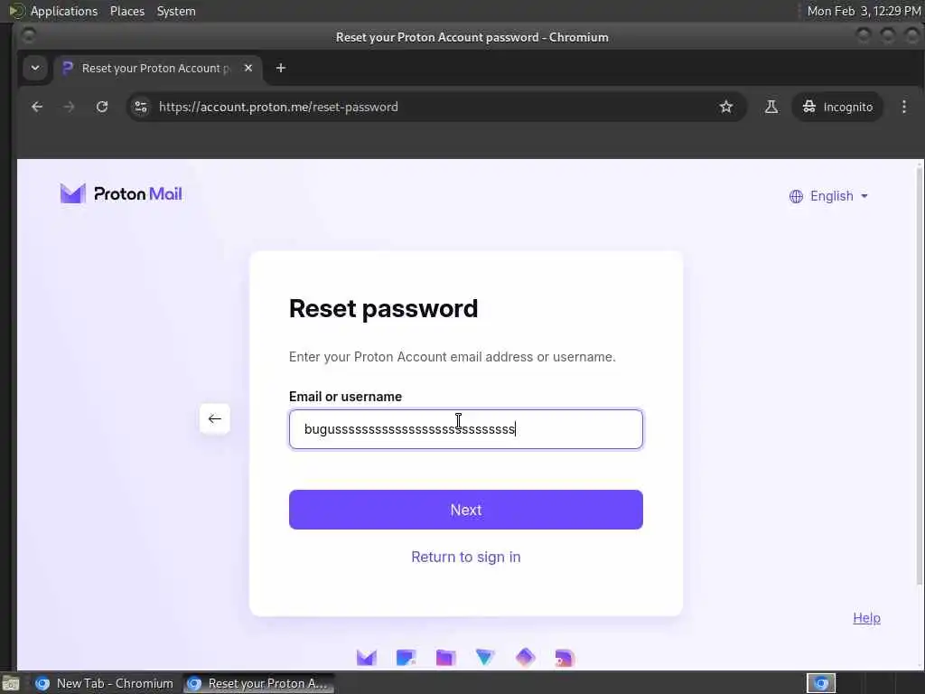Open the Chromium three-dot menu
925x694 pixels.
[903, 107]
